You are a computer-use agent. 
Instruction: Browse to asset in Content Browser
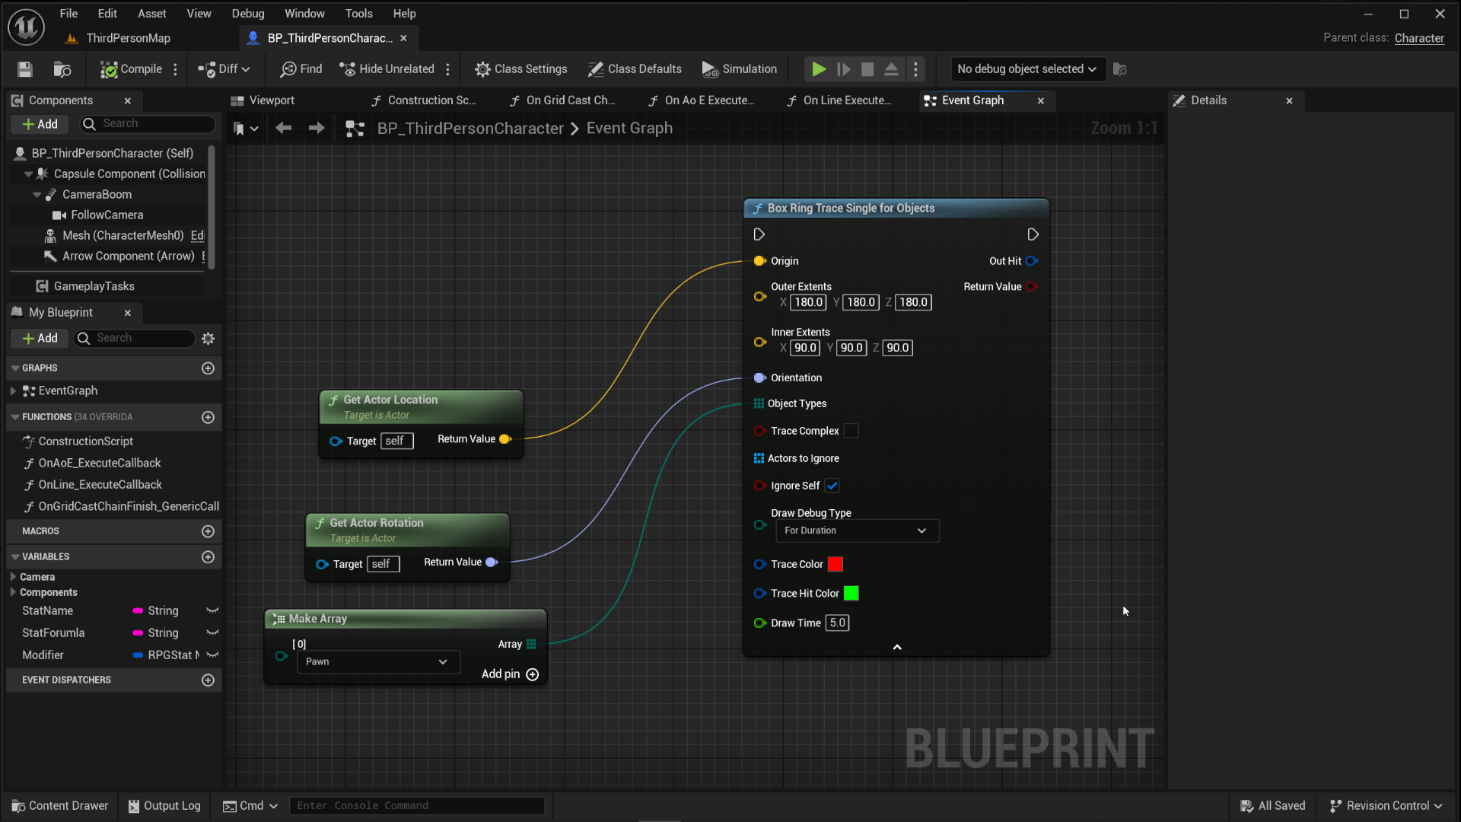62,69
